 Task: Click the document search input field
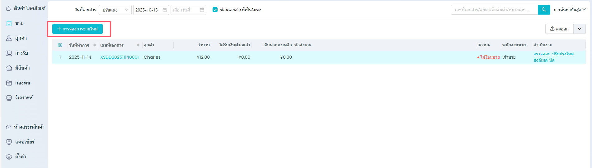494,10
